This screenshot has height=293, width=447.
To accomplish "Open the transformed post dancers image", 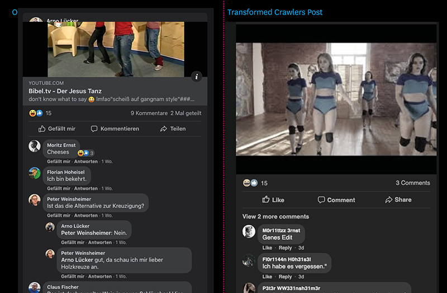I will pos(336,100).
